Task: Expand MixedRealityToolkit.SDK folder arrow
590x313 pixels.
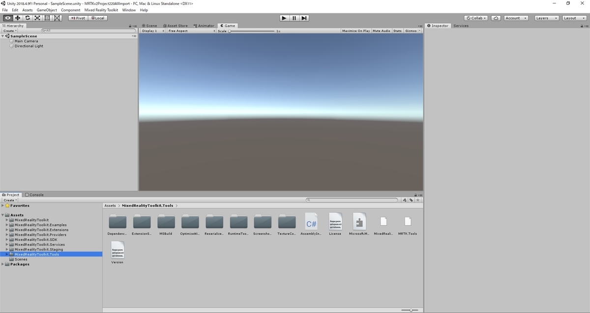Action: [7, 240]
